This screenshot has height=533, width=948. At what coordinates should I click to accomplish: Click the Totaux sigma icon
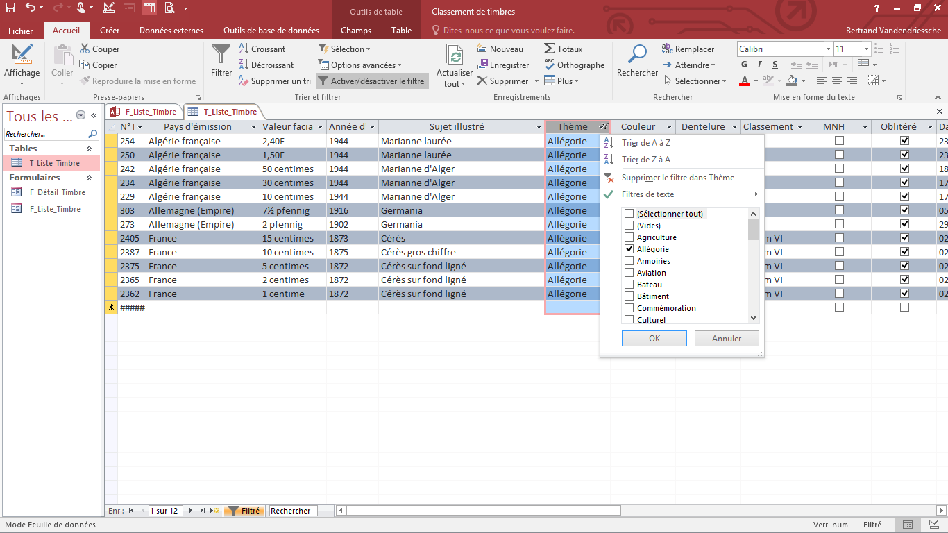pos(550,49)
